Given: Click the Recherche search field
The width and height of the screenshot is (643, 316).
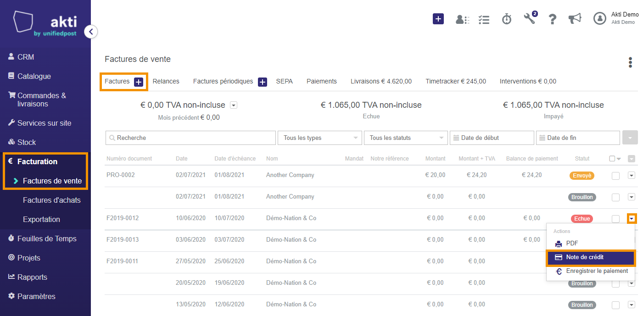Looking at the screenshot, I should [x=190, y=138].
